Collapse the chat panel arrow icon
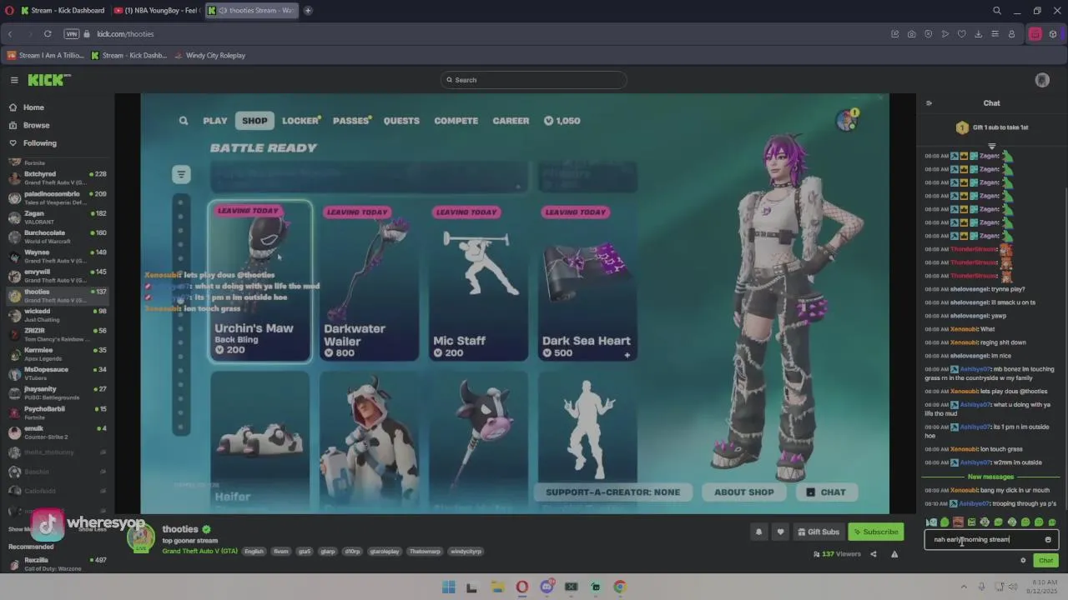 (929, 103)
